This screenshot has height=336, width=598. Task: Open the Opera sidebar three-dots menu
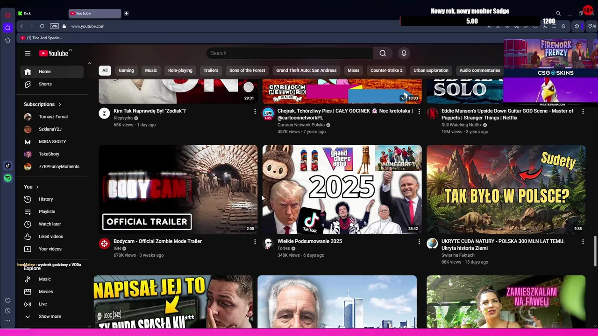click(x=7, y=321)
